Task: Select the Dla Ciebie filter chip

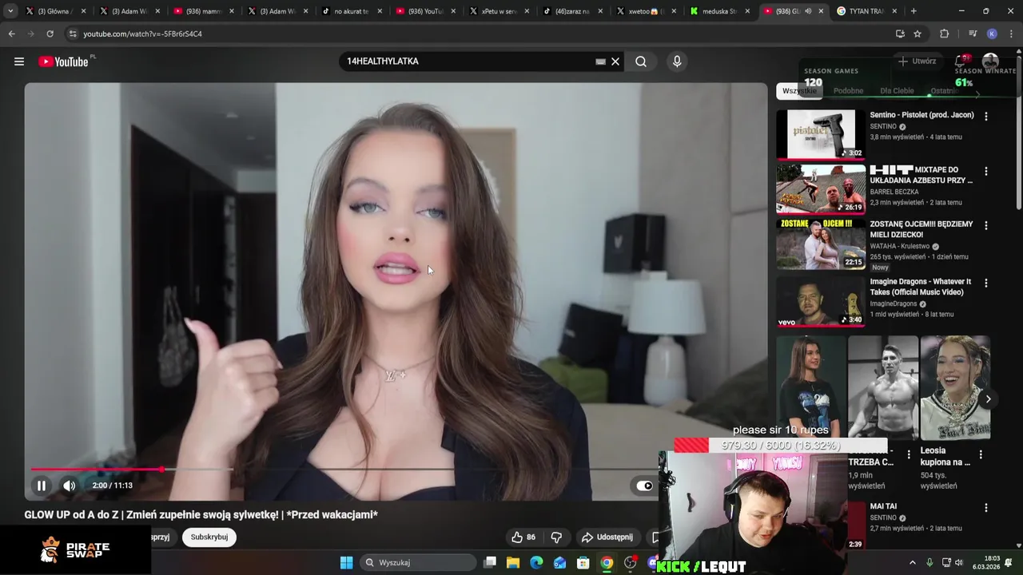Action: pos(897,91)
